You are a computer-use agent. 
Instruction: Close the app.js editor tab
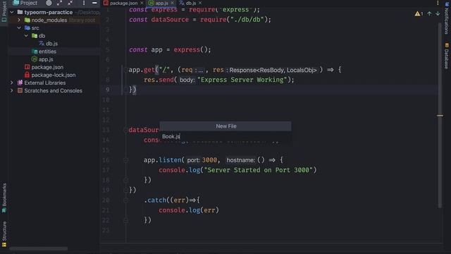[172, 3]
